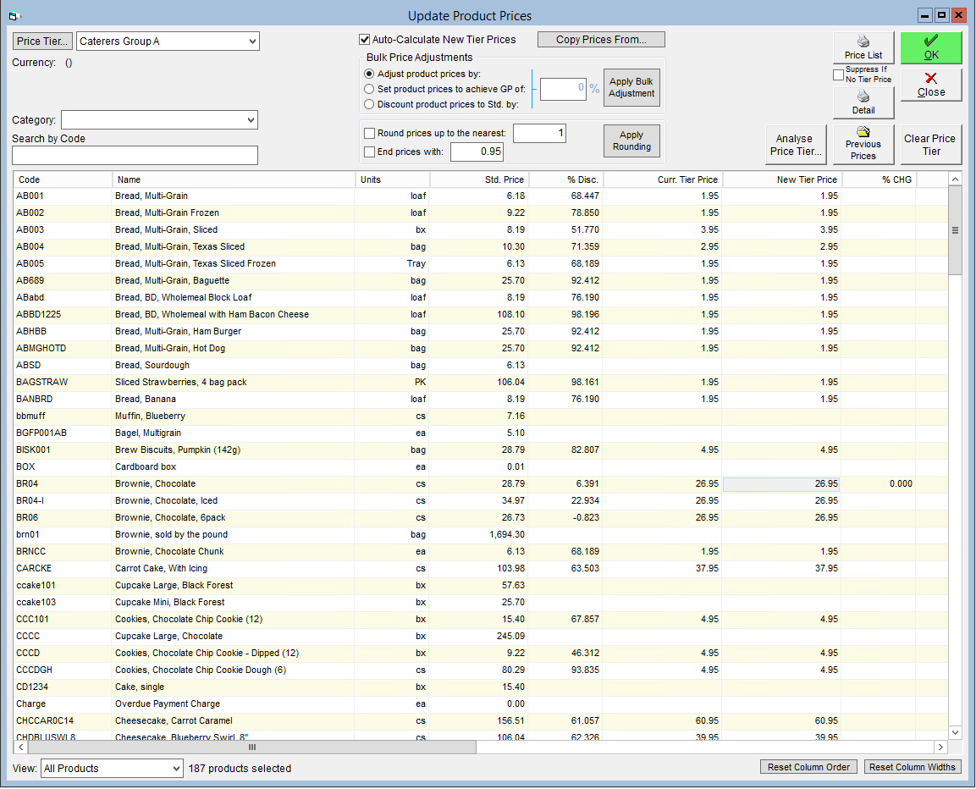976x789 pixels.
Task: Select ABSD Bread, Sourdough row
Action: click(x=481, y=366)
